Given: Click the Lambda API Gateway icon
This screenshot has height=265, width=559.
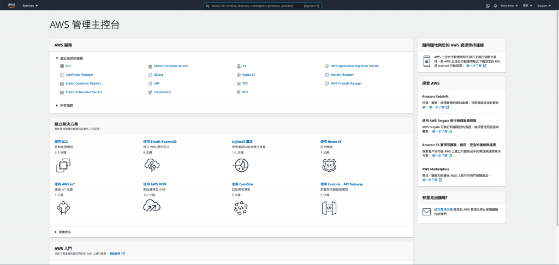Looking at the screenshot, I should tap(329, 208).
